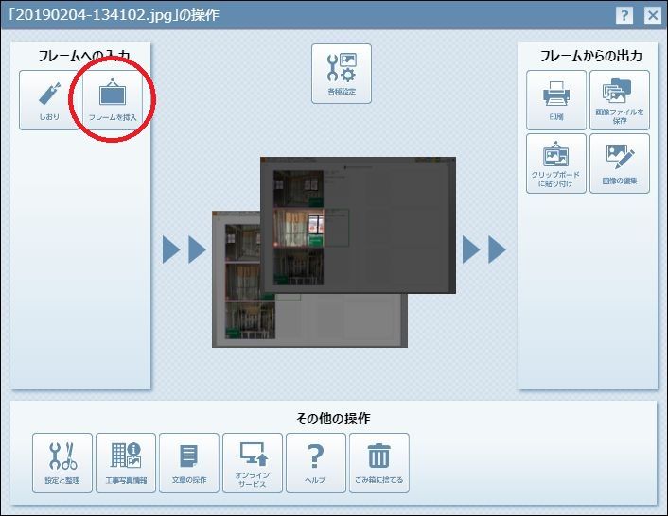Click the title bar help question mark

click(x=624, y=15)
